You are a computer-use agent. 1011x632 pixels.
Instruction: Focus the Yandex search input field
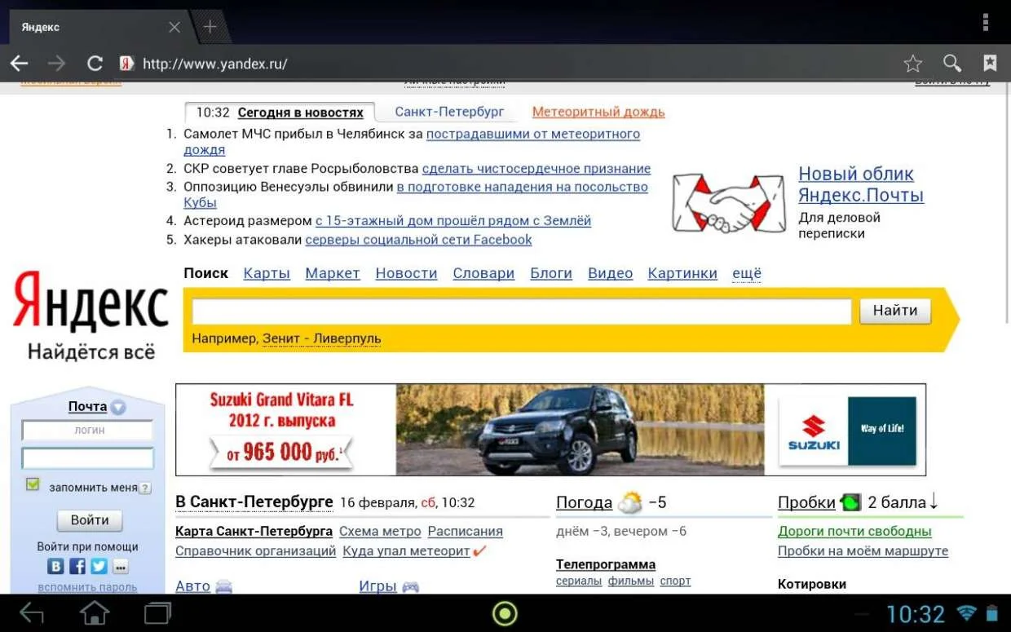tap(522, 312)
